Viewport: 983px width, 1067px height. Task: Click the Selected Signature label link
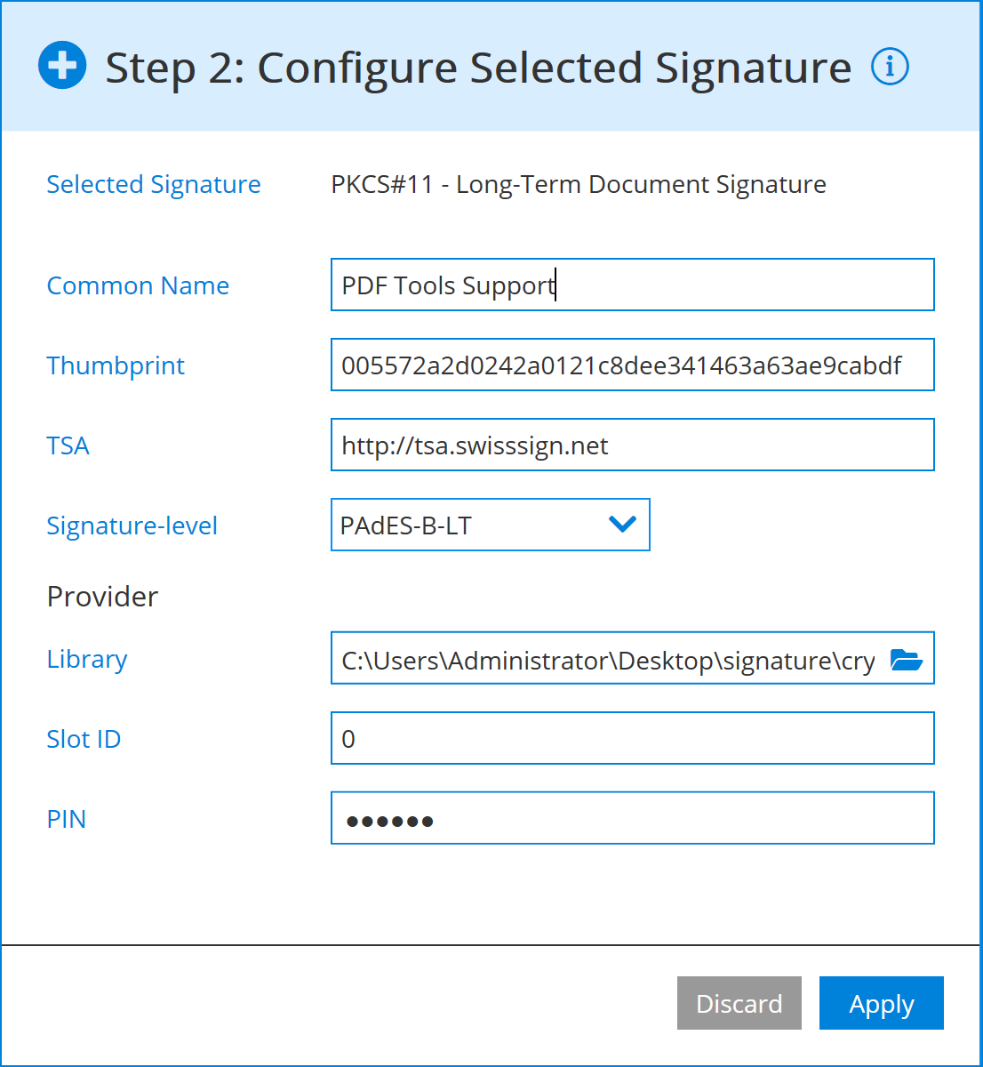coord(153,185)
